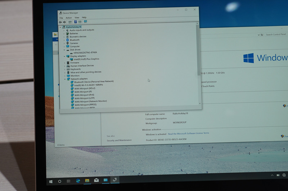Image resolution: width=288 pixels, height=191 pixels.
Task: Click Device Manager scrollbar up arrow
Action: (x=197, y=23)
